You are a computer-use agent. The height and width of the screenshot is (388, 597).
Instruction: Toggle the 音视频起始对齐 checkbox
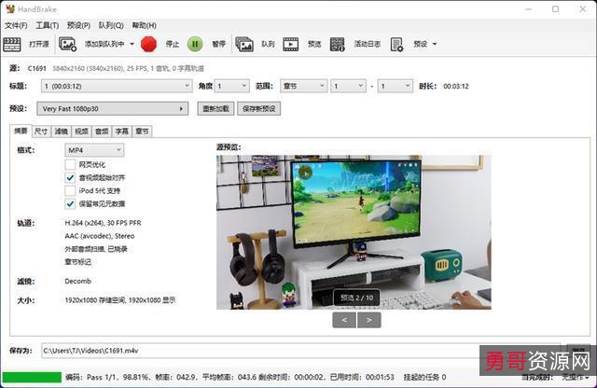pyautogui.click(x=70, y=177)
